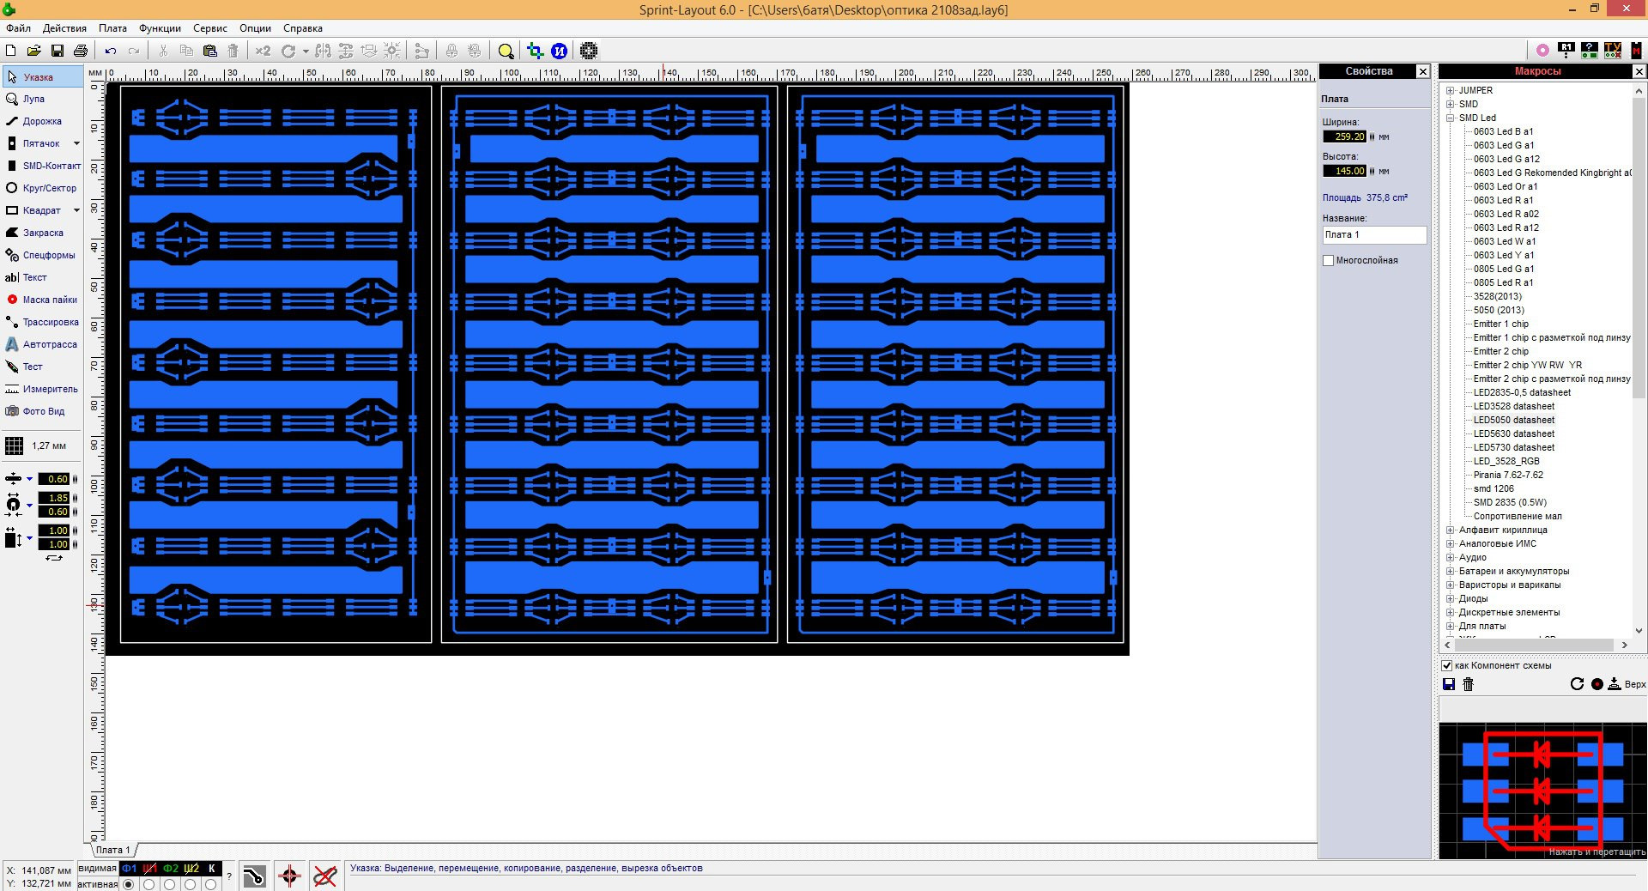Select the SMD-Контакт tool
The width and height of the screenshot is (1648, 891).
coord(42,166)
